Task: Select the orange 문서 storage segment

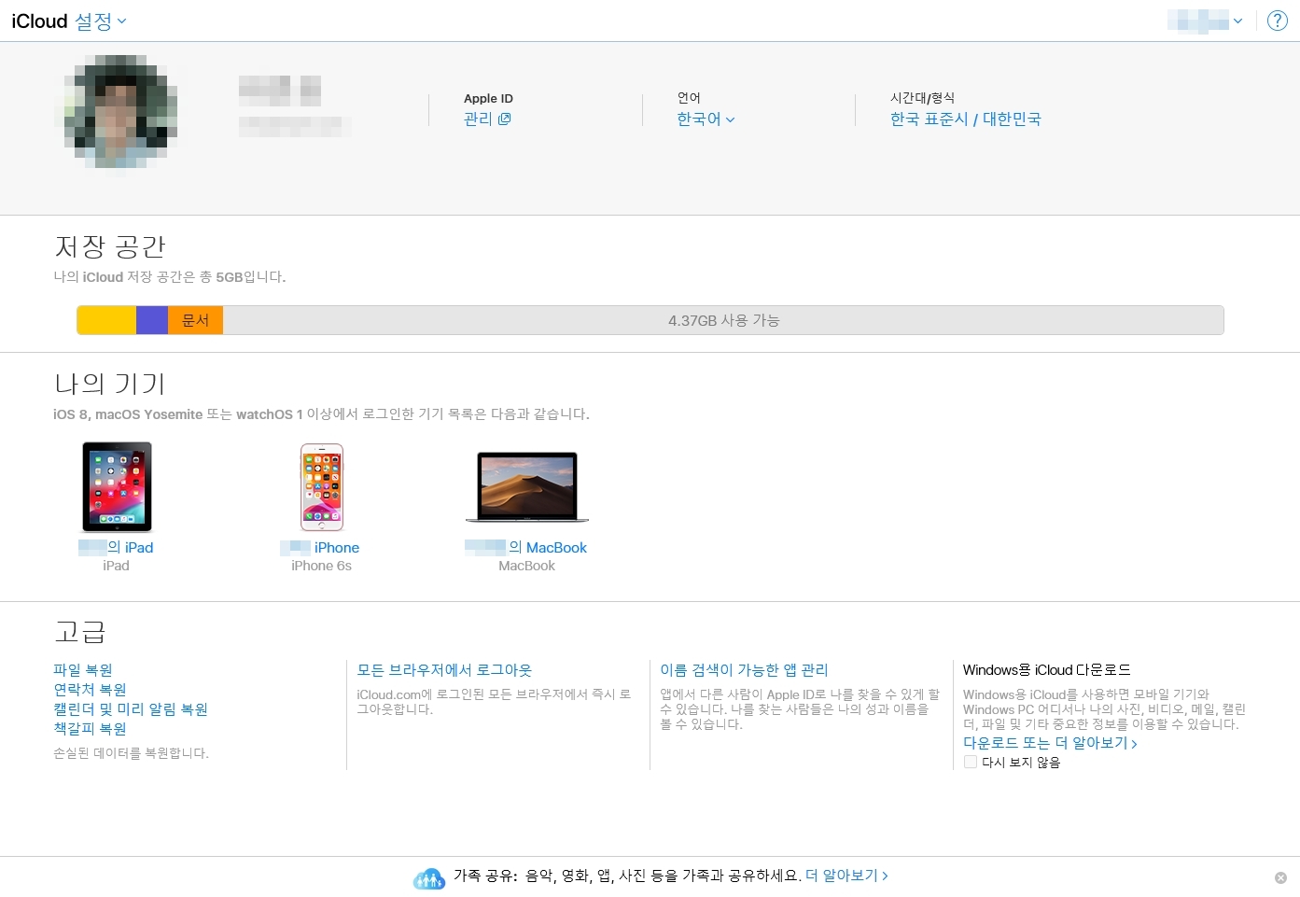Action: click(195, 320)
